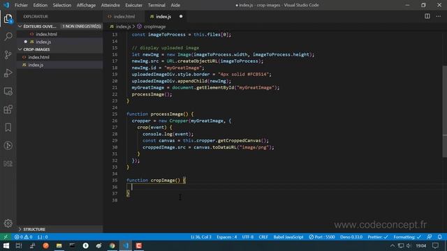The image size is (447, 251).
Task: Toggle Prettier in the status bar
Action: click(x=377, y=237)
